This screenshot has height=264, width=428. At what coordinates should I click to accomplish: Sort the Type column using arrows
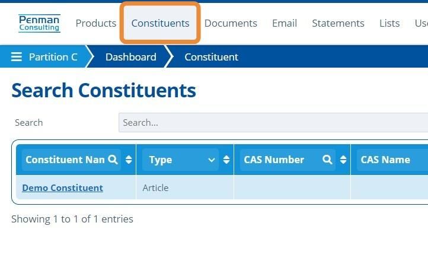[226, 160]
